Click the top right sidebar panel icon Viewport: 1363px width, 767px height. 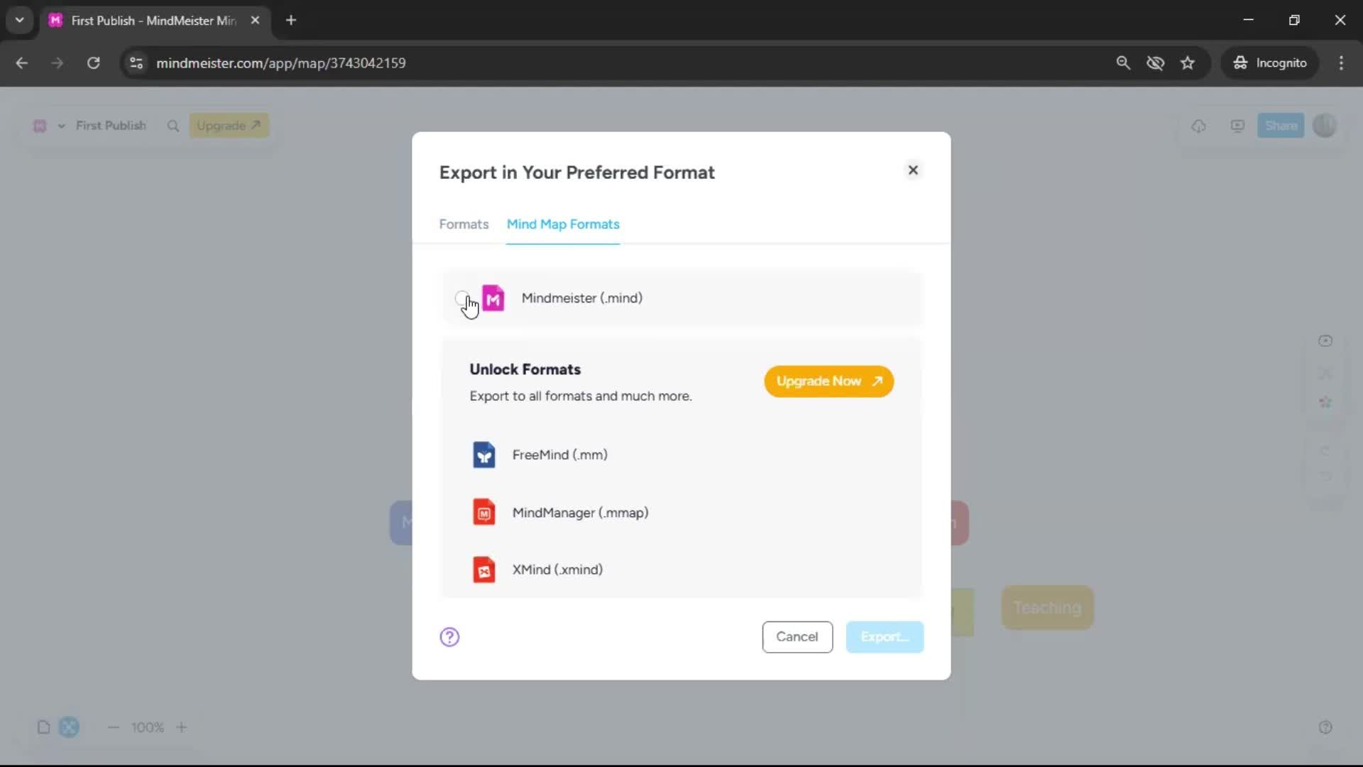[1325, 341]
